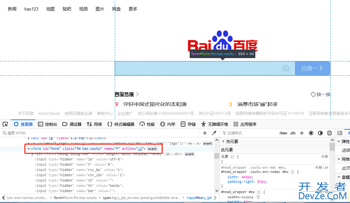The width and height of the screenshot is (350, 203).
Task: Expand the 伪元素 section
Action: (x=223, y=141)
